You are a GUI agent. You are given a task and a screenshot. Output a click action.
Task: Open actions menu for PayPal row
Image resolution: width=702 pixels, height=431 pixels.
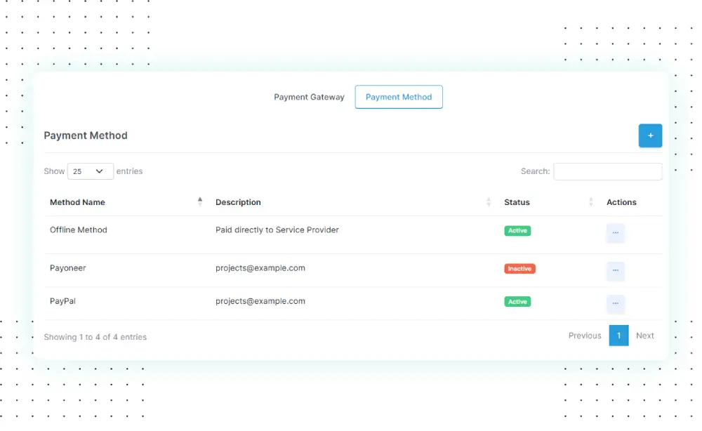[x=616, y=303]
